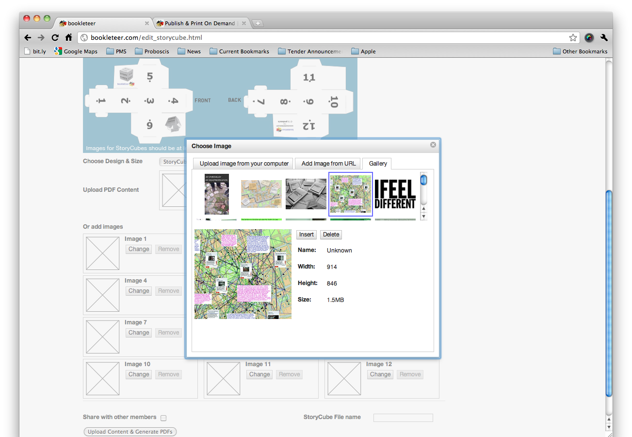Click Upload Content & Generate PDFs

[x=130, y=432]
